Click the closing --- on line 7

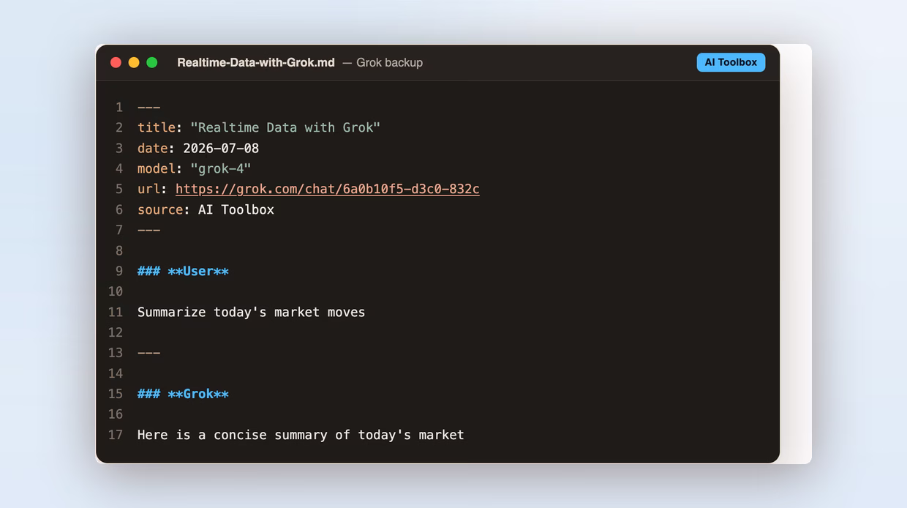148,230
